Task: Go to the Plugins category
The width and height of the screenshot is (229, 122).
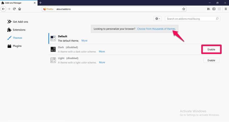Action: pyautogui.click(x=15, y=46)
